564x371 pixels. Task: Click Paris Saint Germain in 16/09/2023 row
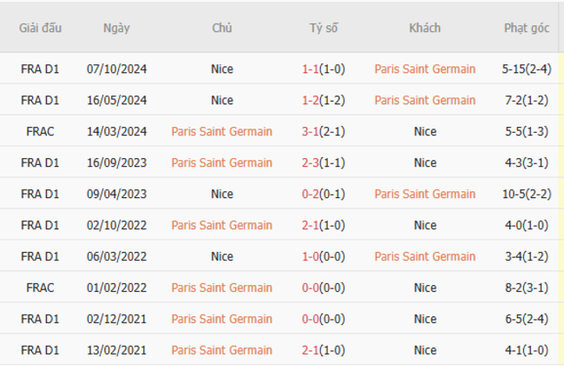pos(221,163)
